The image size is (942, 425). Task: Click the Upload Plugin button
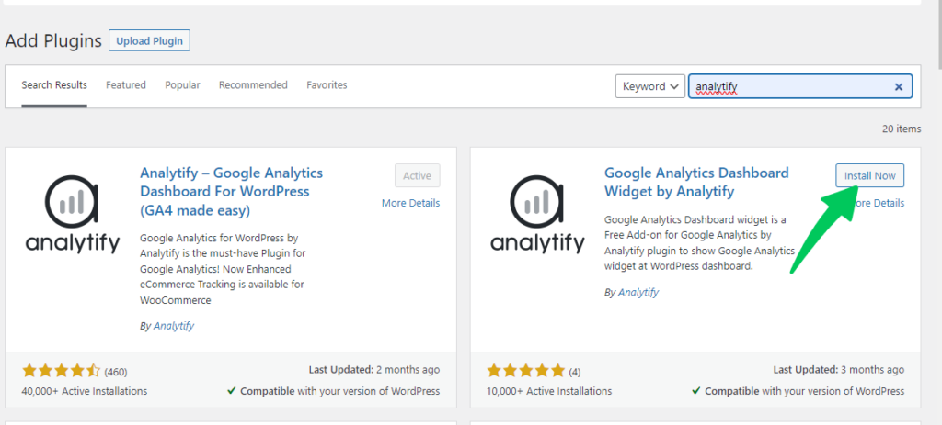(x=150, y=40)
